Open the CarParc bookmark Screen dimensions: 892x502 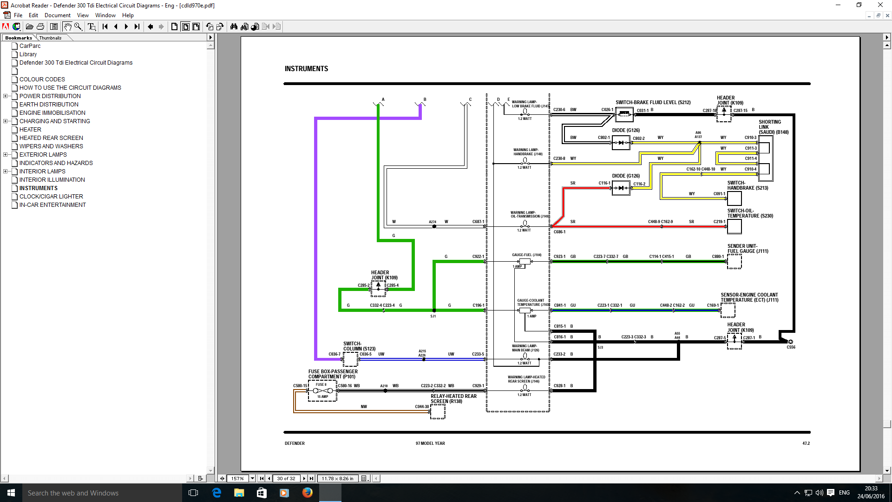[x=30, y=46]
